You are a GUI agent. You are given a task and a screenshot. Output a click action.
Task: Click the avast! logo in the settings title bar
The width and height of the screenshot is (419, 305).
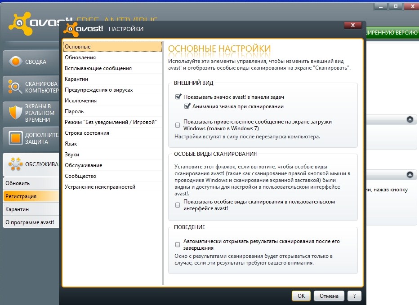click(x=84, y=29)
